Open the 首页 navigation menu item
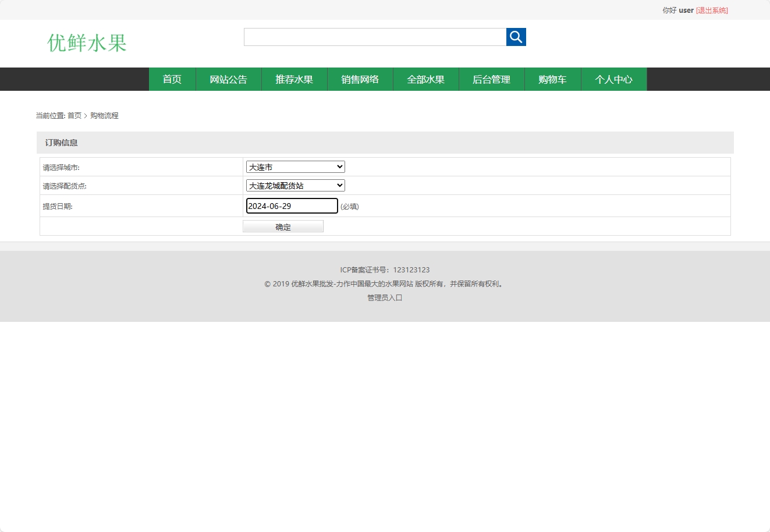Viewport: 770px width, 532px height. pos(172,79)
